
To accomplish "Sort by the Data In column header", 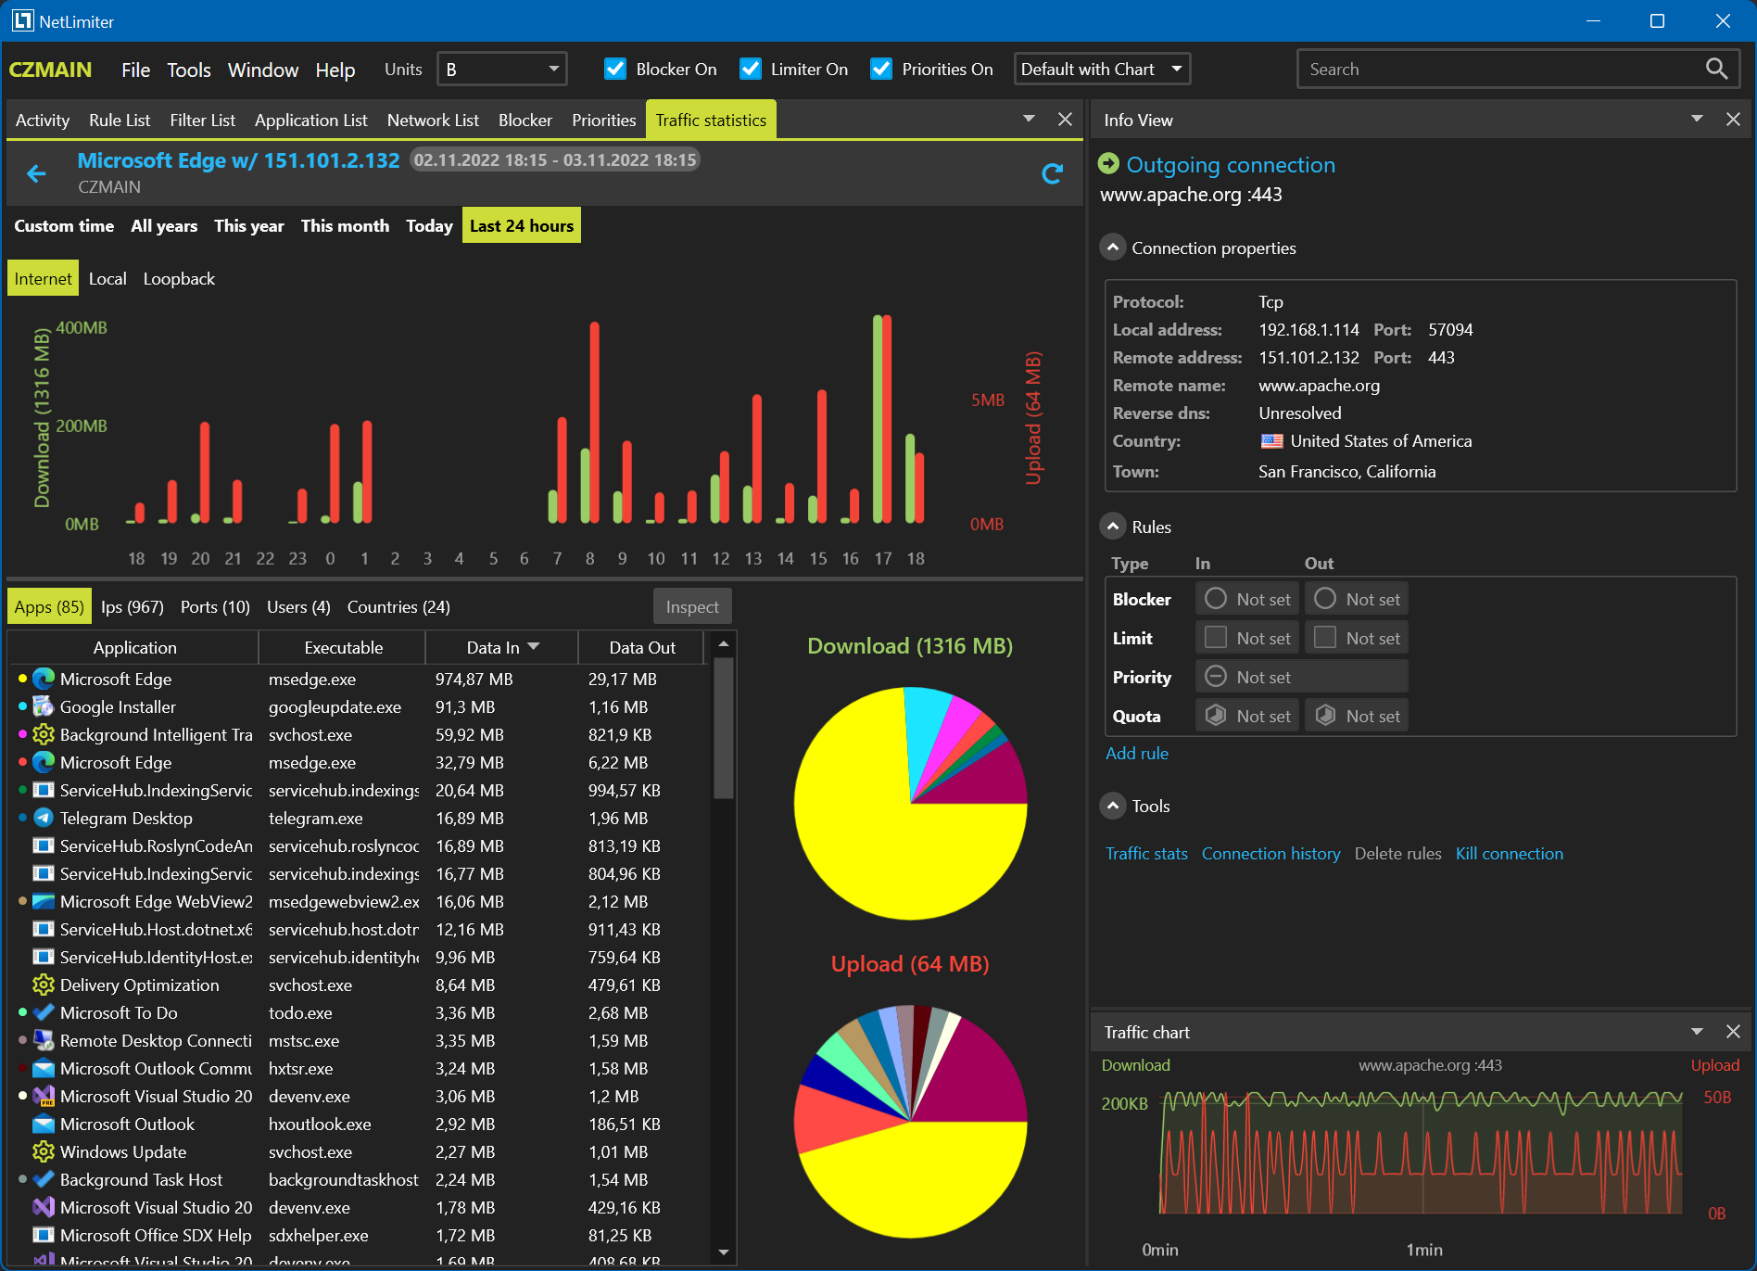I will 501,647.
